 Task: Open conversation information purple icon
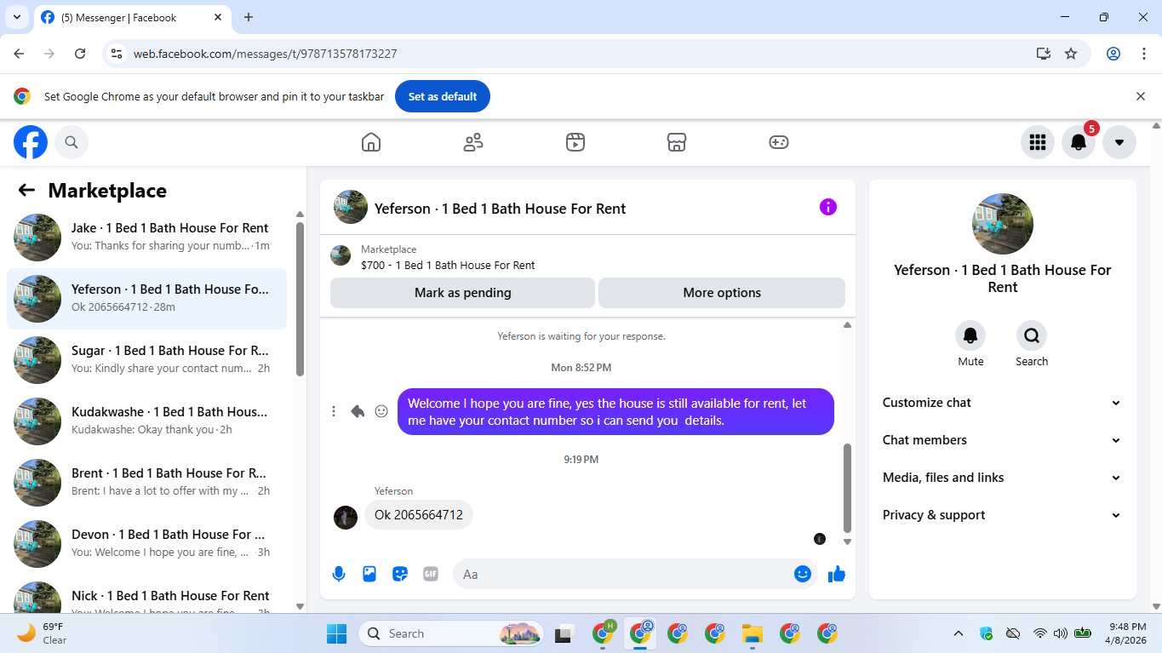(x=828, y=207)
